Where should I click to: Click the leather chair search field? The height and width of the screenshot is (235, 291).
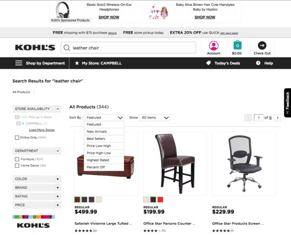(x=129, y=48)
